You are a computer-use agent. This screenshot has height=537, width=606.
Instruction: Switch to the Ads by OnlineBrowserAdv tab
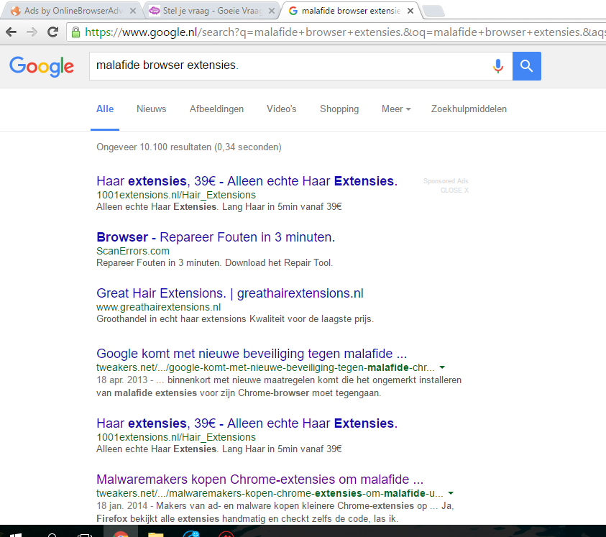click(x=73, y=11)
